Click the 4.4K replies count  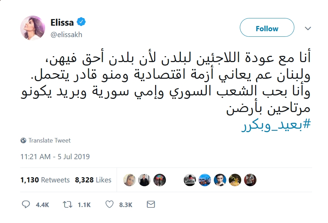pos(42,205)
